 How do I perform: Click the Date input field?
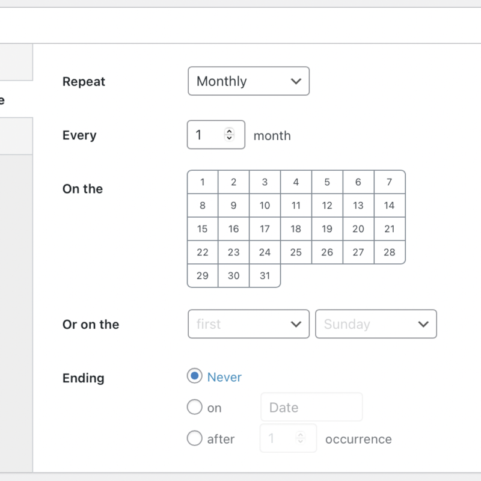pyautogui.click(x=311, y=407)
